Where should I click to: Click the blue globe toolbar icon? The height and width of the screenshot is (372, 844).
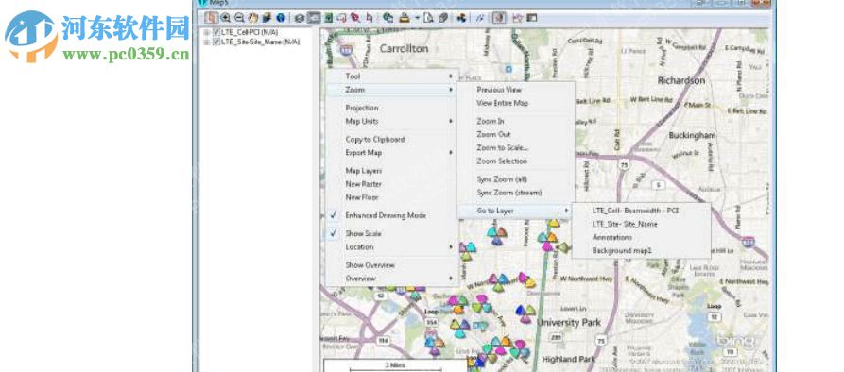281,18
